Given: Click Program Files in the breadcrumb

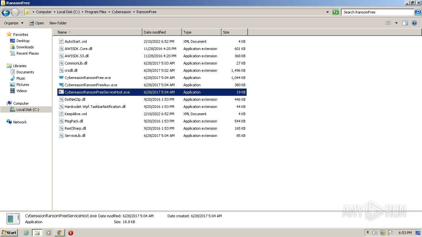Looking at the screenshot, I should click(x=96, y=12).
